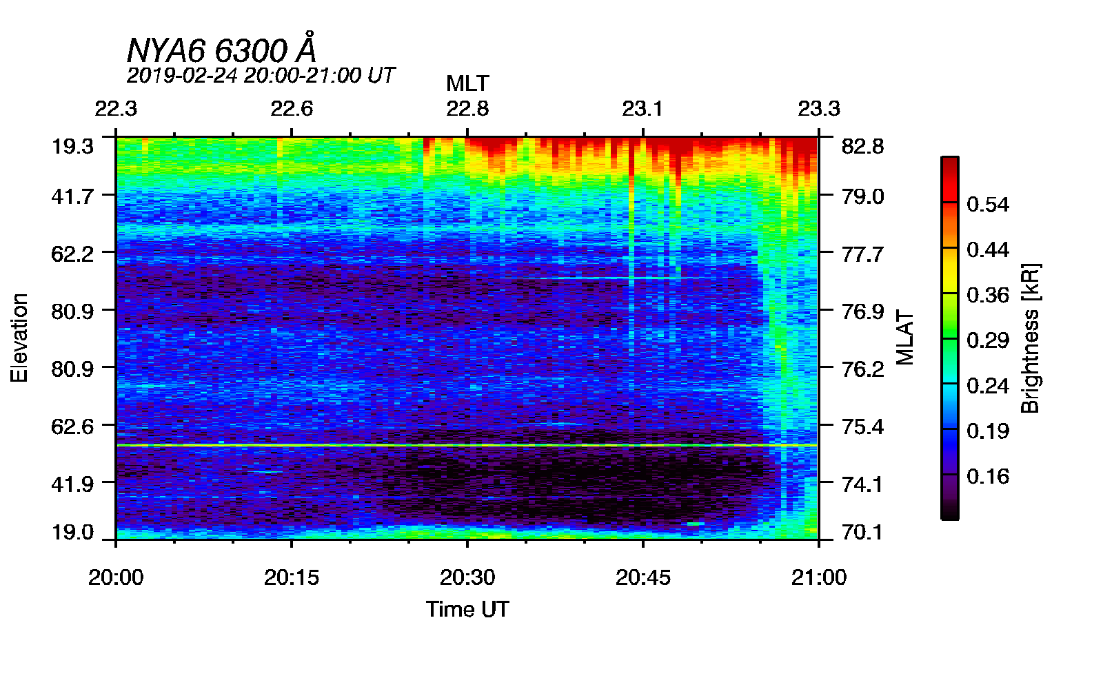This screenshot has height=689, width=1103.
Task: Click the date subtitle '2019-02-24 20:00-21:00 UT'
Action: click(x=261, y=75)
